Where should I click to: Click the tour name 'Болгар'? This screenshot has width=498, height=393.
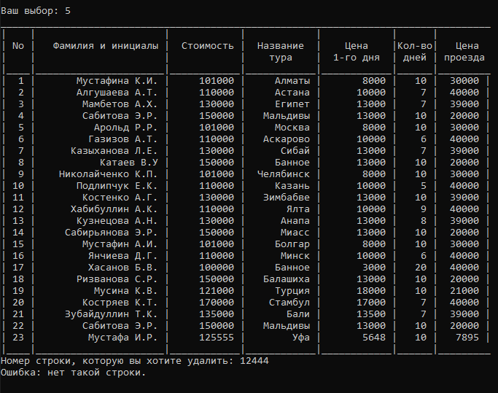[292, 244]
